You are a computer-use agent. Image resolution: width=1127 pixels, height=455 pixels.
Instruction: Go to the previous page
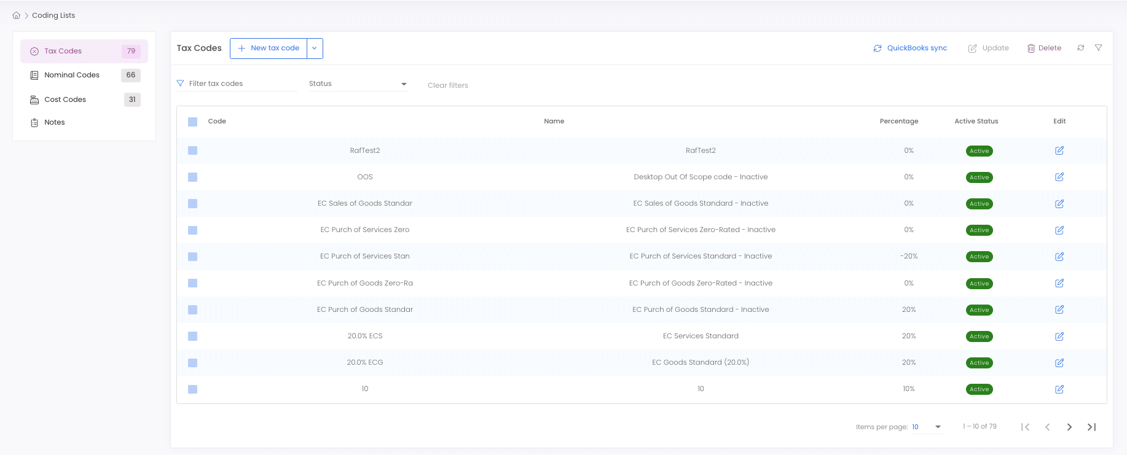tap(1047, 427)
